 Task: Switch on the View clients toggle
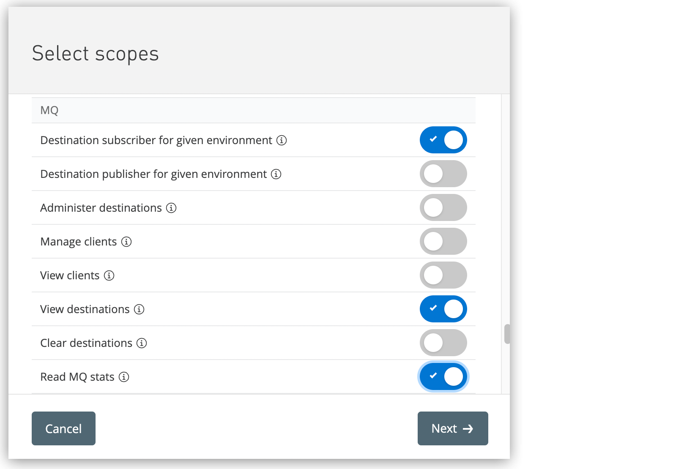tap(443, 275)
